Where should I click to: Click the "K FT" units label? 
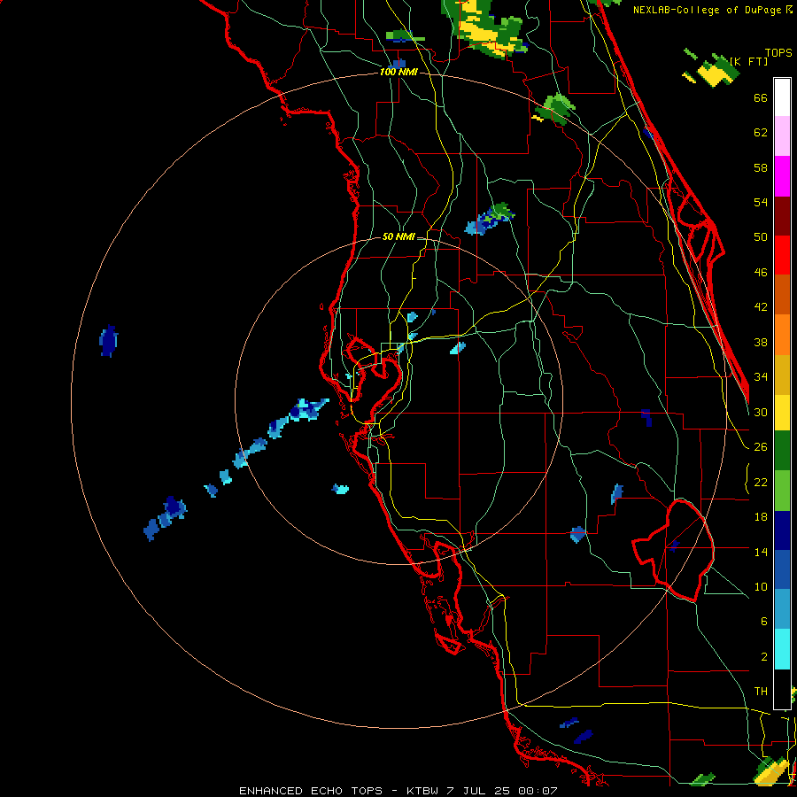click(x=749, y=61)
